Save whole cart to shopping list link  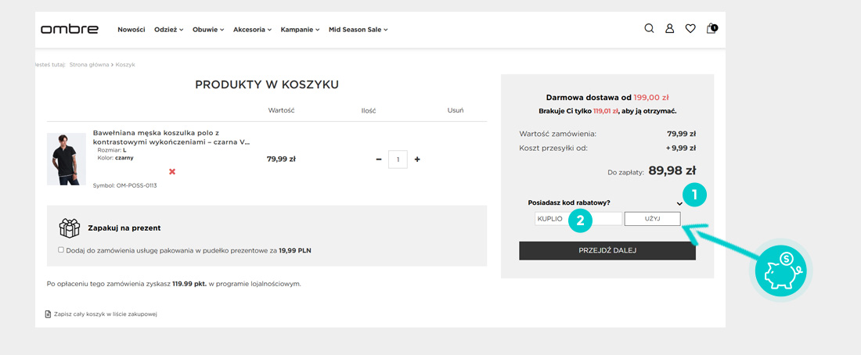pos(105,314)
